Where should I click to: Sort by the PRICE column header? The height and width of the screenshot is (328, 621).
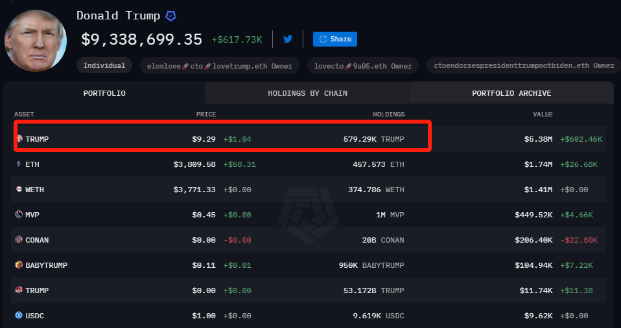pyautogui.click(x=206, y=115)
